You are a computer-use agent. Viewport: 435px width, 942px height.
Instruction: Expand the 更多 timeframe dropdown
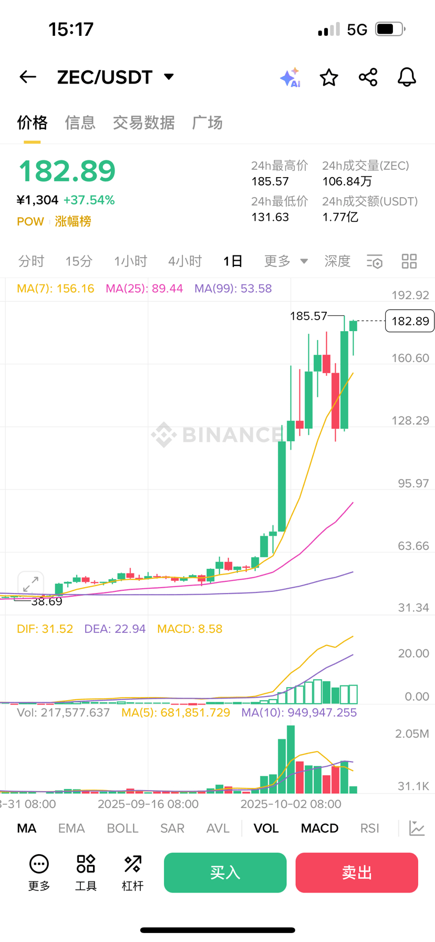tap(285, 261)
